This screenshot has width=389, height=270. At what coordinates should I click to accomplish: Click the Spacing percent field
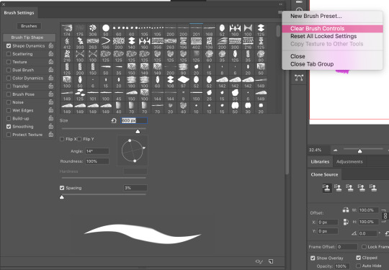pyautogui.click(x=135, y=188)
